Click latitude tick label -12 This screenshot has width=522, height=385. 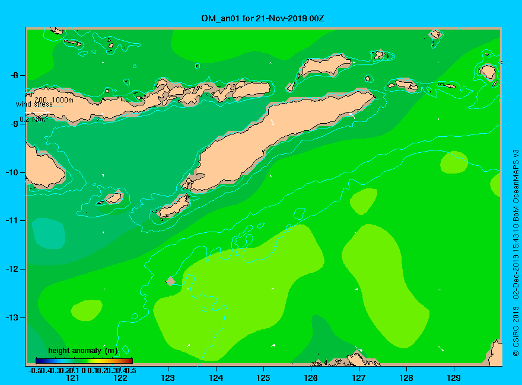12,269
